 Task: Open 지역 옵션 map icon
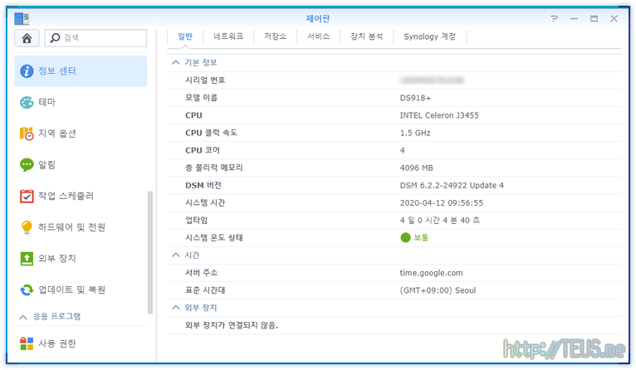(27, 134)
